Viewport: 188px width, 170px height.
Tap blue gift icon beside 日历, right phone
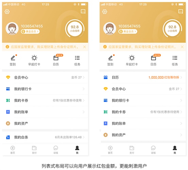106,77
